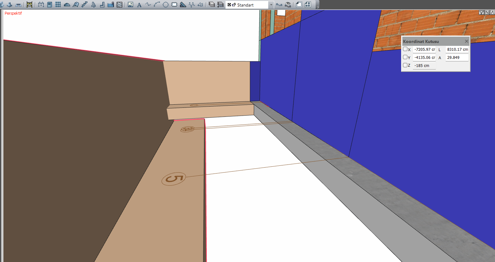Select the yellow cross-braced frame tool

coord(29,5)
